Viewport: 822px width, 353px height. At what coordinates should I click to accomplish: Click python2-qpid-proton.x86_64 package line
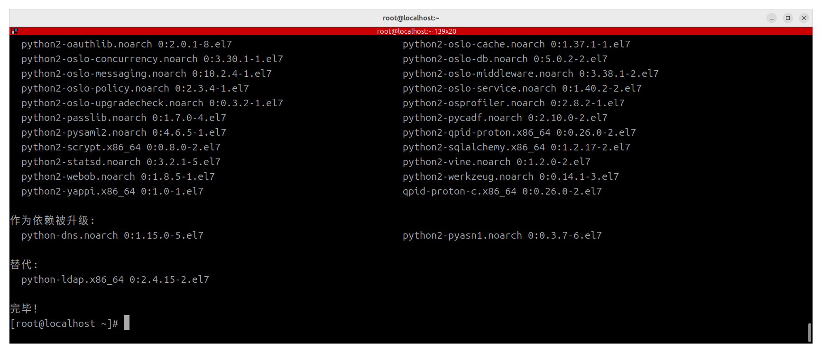(x=519, y=132)
